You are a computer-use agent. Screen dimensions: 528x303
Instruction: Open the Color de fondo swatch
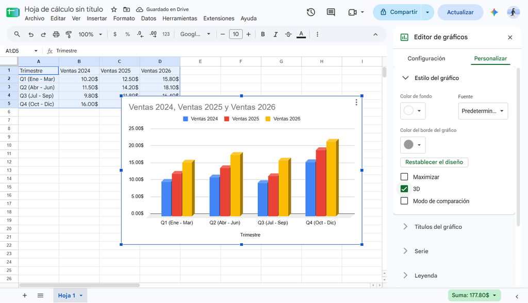coord(413,111)
